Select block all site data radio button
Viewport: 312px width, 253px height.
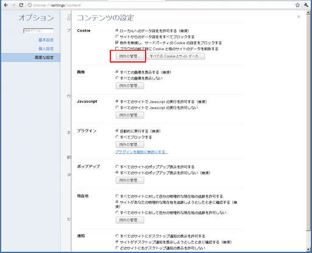point(117,36)
